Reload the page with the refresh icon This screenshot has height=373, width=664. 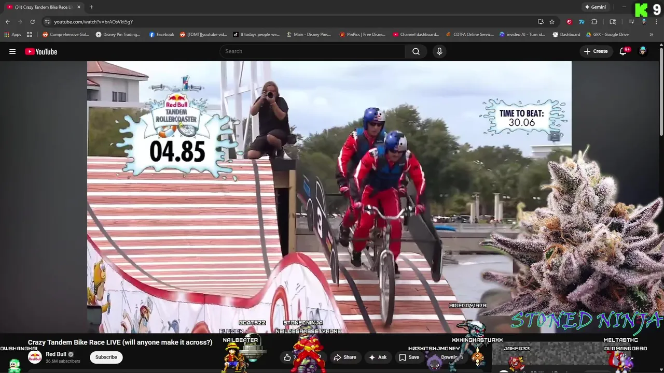coord(33,22)
